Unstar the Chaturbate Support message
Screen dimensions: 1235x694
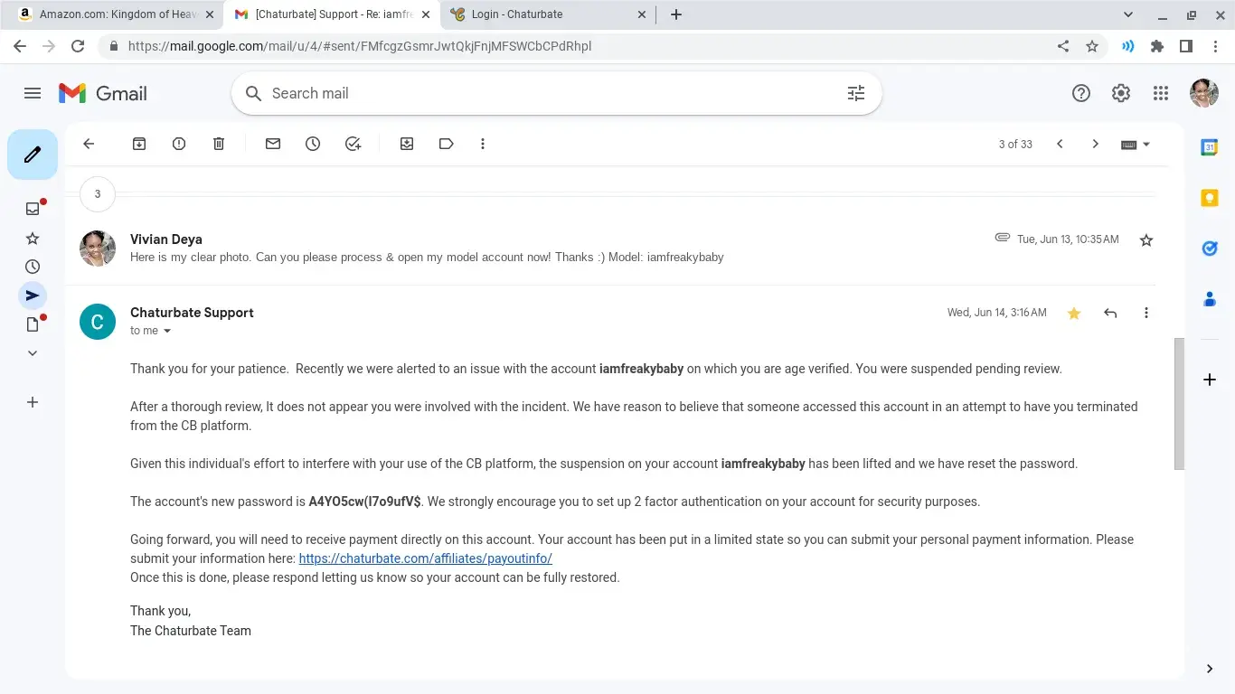1074,313
